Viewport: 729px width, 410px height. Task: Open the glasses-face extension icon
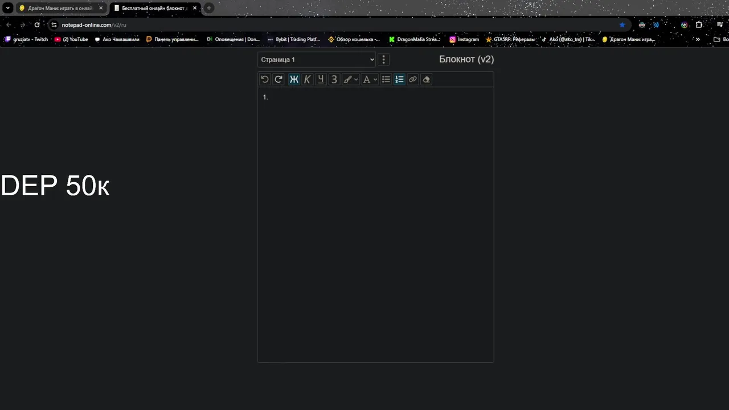tap(642, 25)
